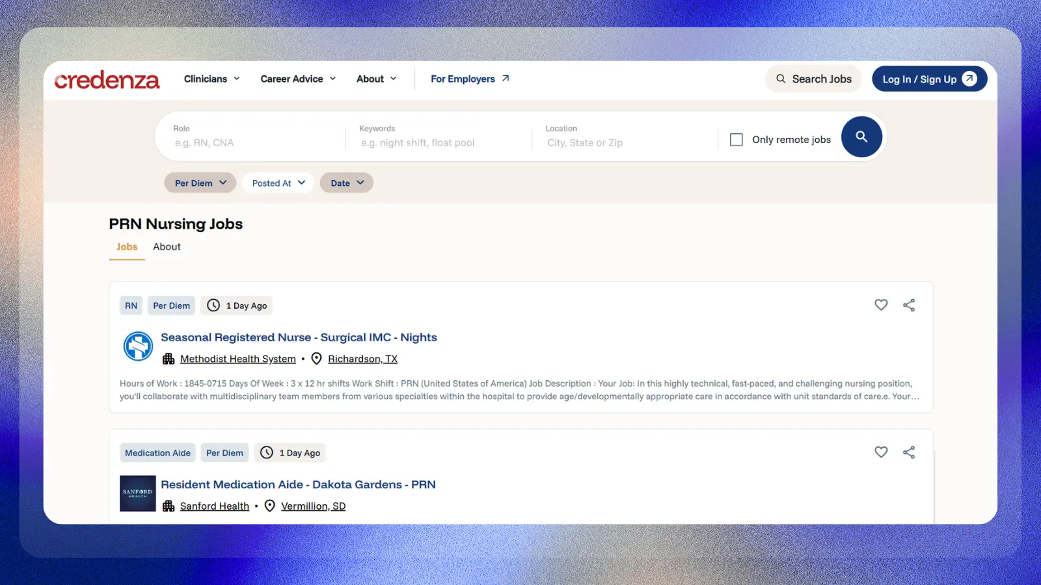Image resolution: width=1041 pixels, height=585 pixels.
Task: Click Per Diem tag on Medication Aide job
Action: [x=224, y=452]
